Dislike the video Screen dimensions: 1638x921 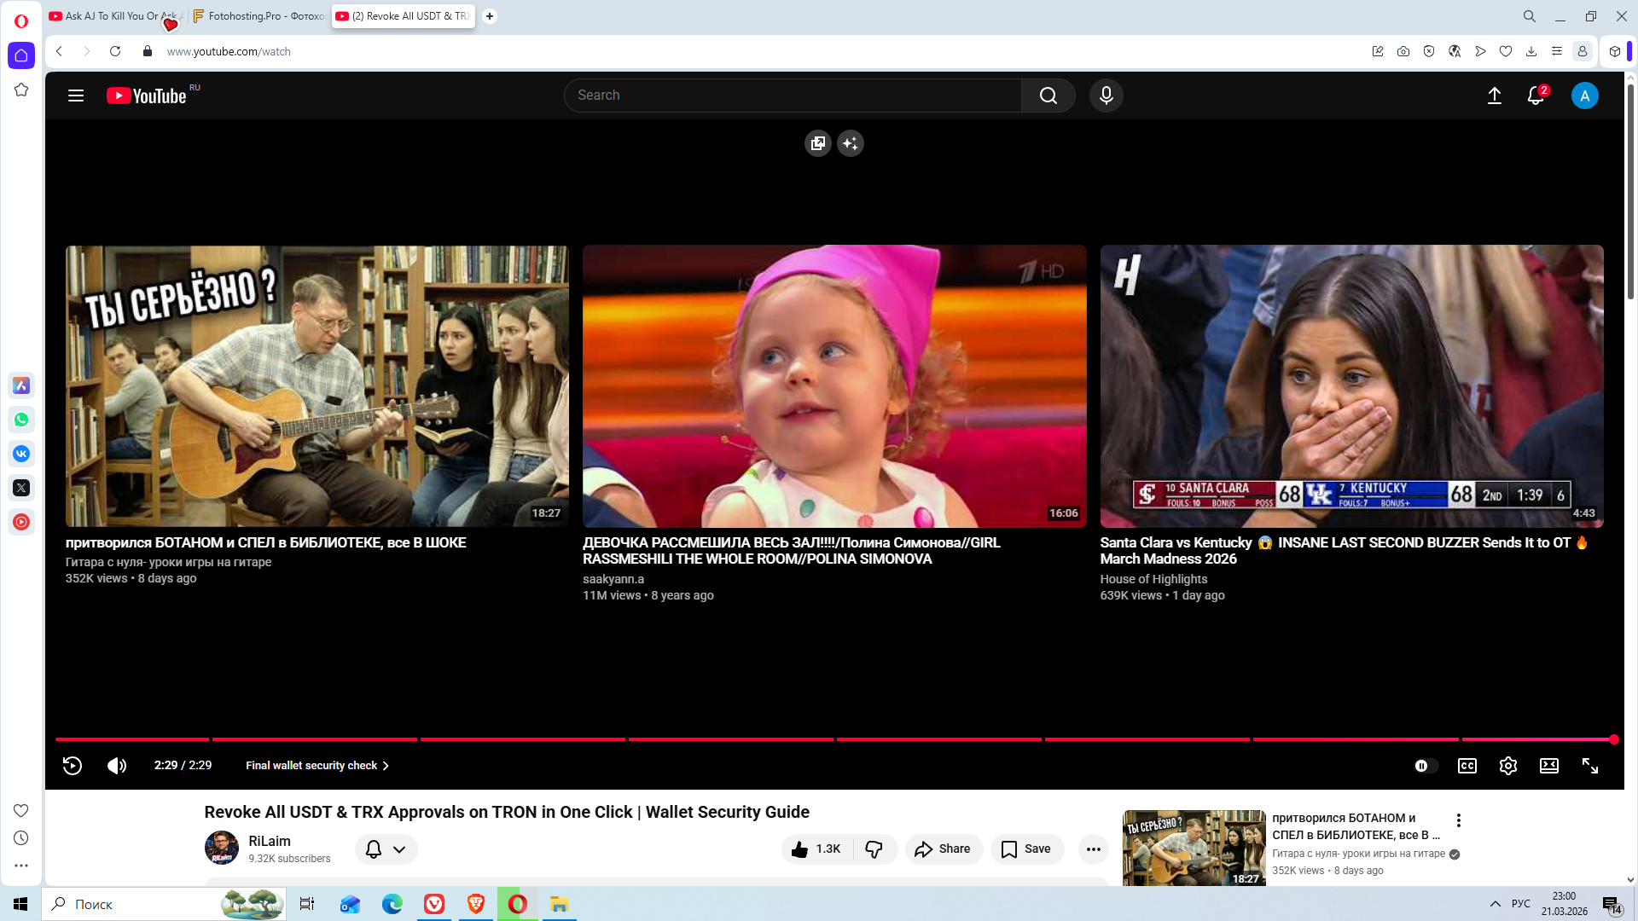pos(874,849)
